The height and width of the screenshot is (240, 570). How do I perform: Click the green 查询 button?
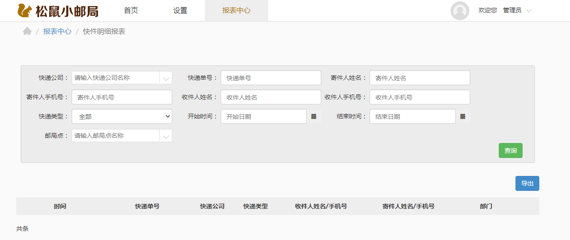[511, 150]
